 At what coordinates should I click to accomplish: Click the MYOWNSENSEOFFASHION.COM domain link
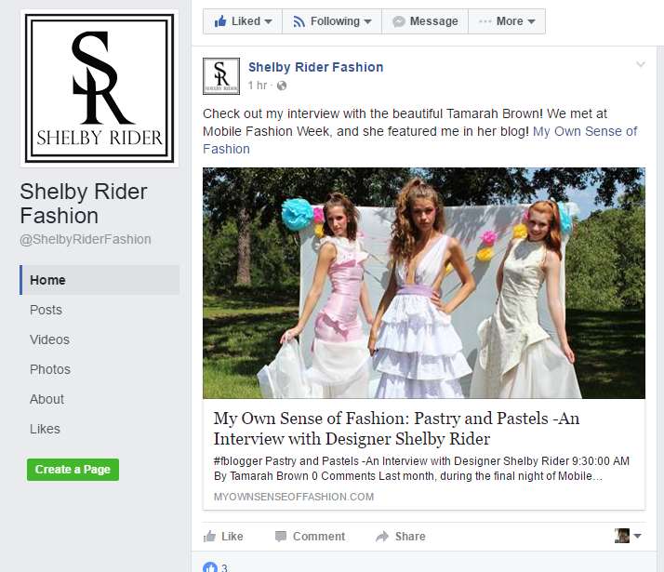click(294, 497)
